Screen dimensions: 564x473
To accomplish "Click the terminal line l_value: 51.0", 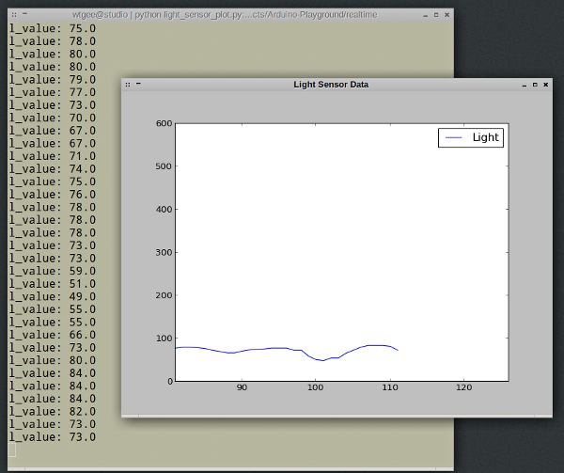I will [x=53, y=284].
